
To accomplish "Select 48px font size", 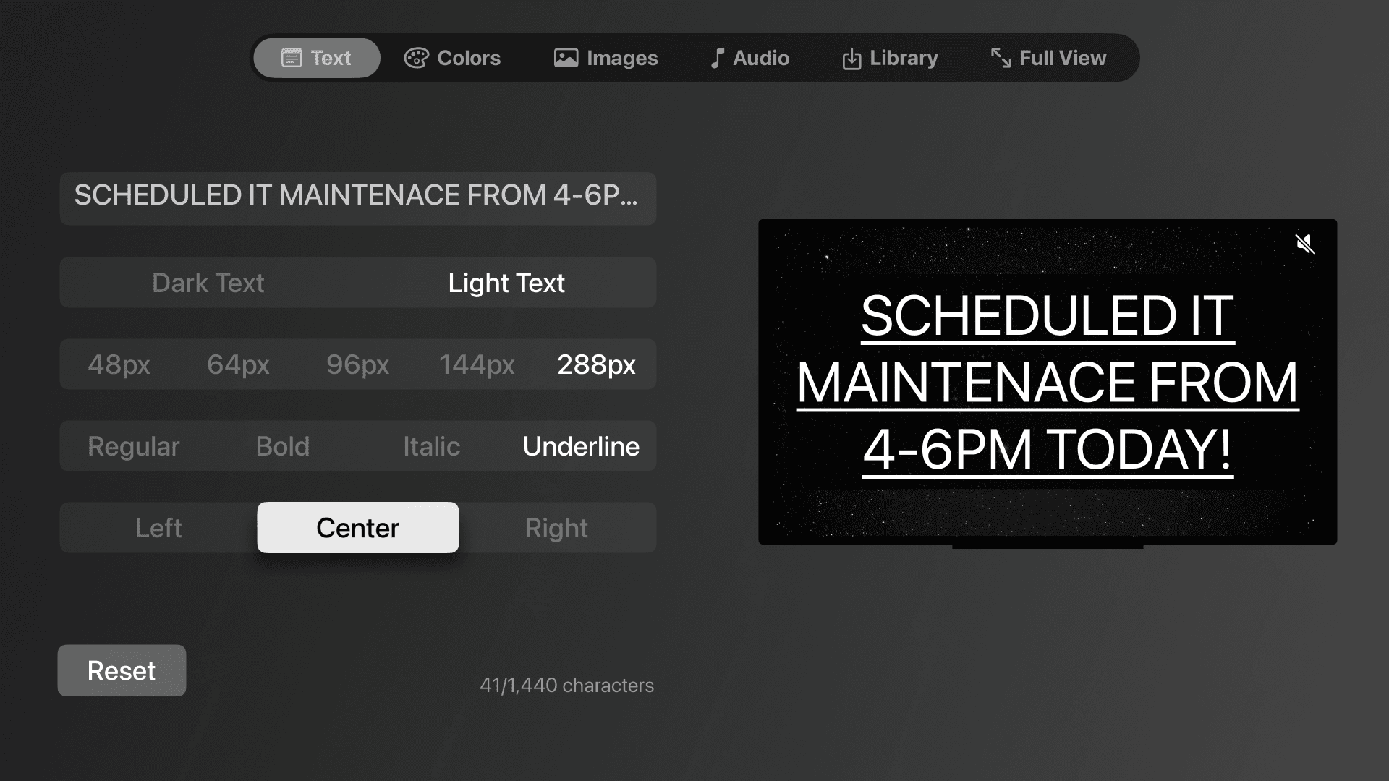I will pyautogui.click(x=119, y=364).
